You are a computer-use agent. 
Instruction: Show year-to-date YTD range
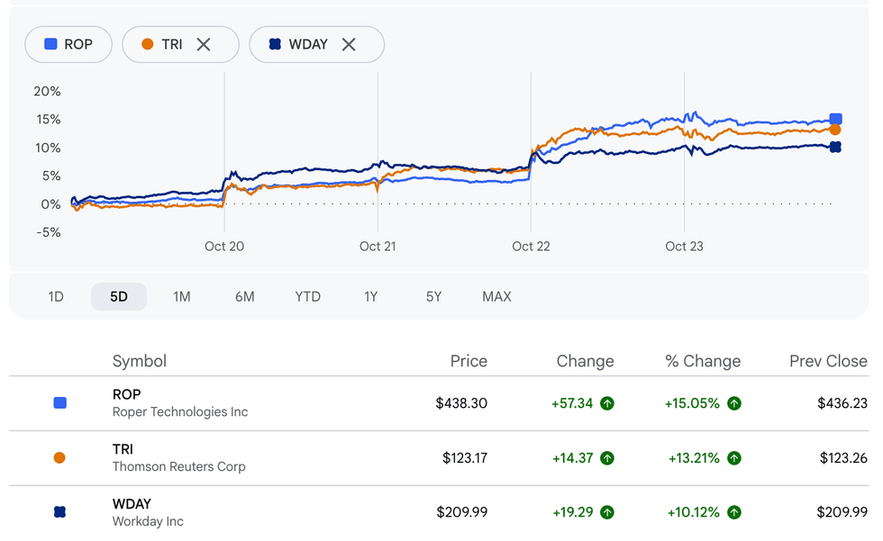[x=307, y=296]
